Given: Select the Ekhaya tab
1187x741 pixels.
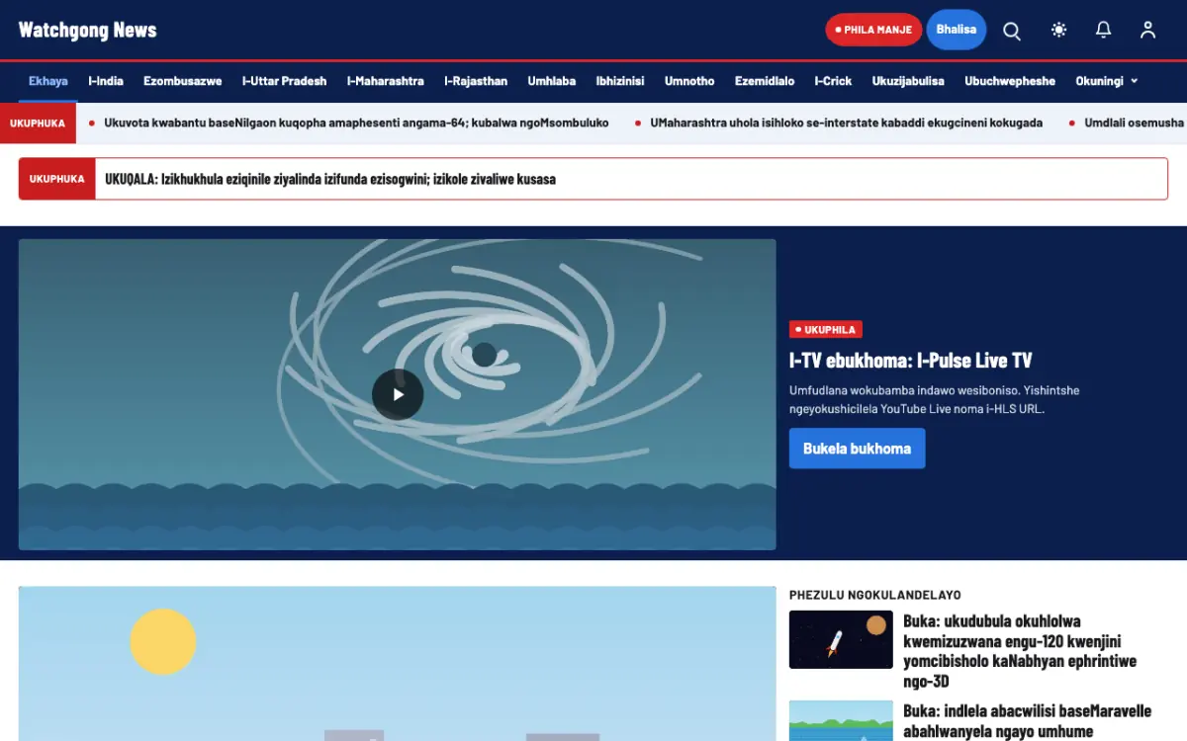Looking at the screenshot, I should click(x=48, y=81).
